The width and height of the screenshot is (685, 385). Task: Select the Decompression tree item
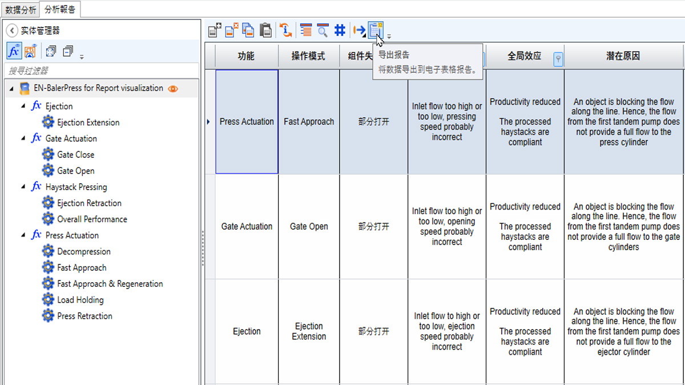pyautogui.click(x=84, y=251)
